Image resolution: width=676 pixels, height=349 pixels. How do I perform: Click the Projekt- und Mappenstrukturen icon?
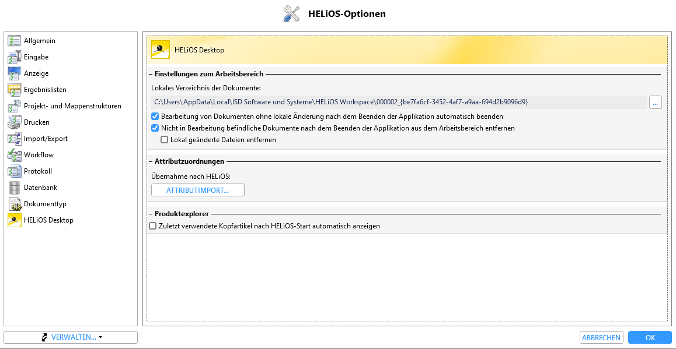14,106
